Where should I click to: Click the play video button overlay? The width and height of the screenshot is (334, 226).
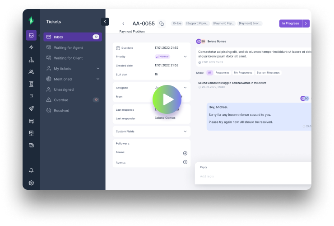pos(167,99)
